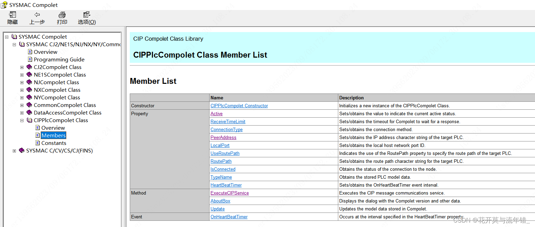Click the Description column header

click(x=437, y=98)
